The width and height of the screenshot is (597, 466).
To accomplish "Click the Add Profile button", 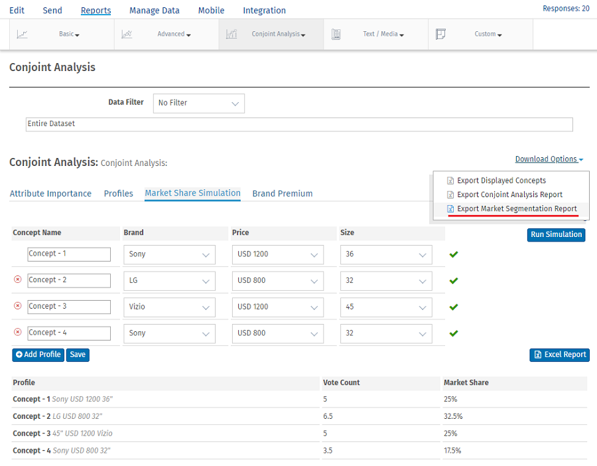I will 38,355.
